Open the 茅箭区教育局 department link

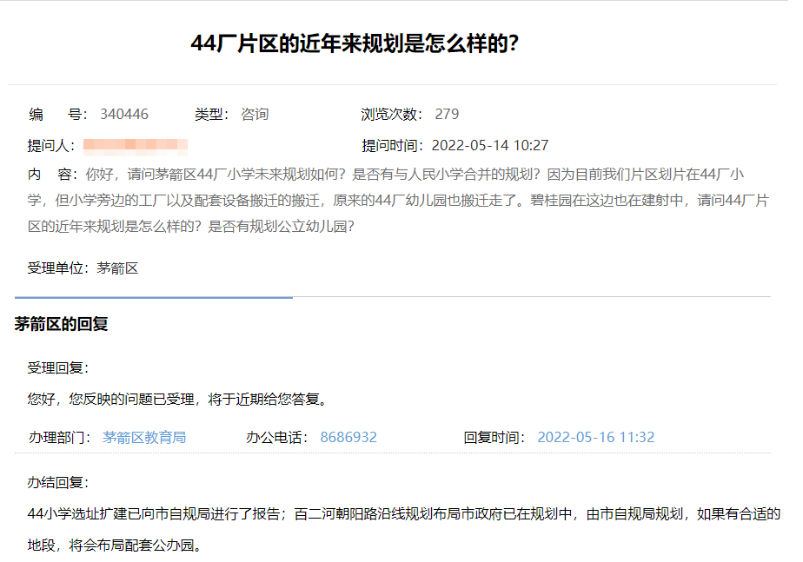point(144,437)
